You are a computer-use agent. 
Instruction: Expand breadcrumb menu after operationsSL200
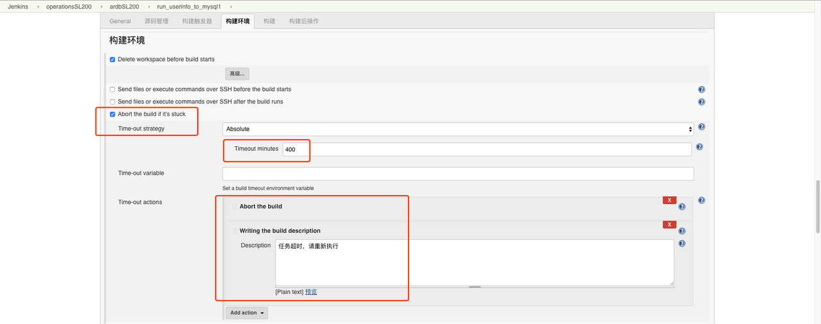coord(101,6)
